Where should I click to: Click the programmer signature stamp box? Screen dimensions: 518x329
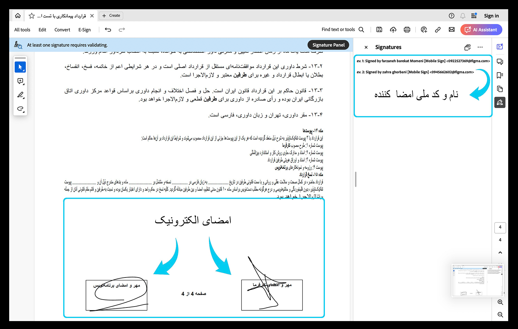[116, 295]
